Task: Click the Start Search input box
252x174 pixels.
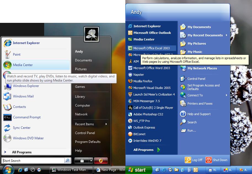Action: pos(33,161)
